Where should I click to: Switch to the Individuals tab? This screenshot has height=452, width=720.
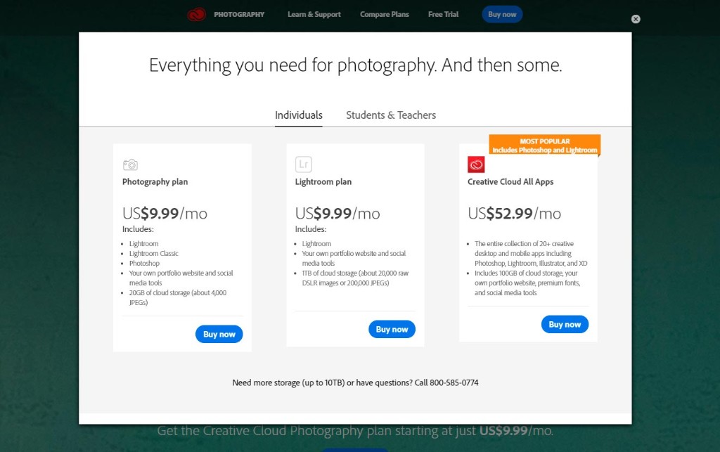click(x=298, y=115)
